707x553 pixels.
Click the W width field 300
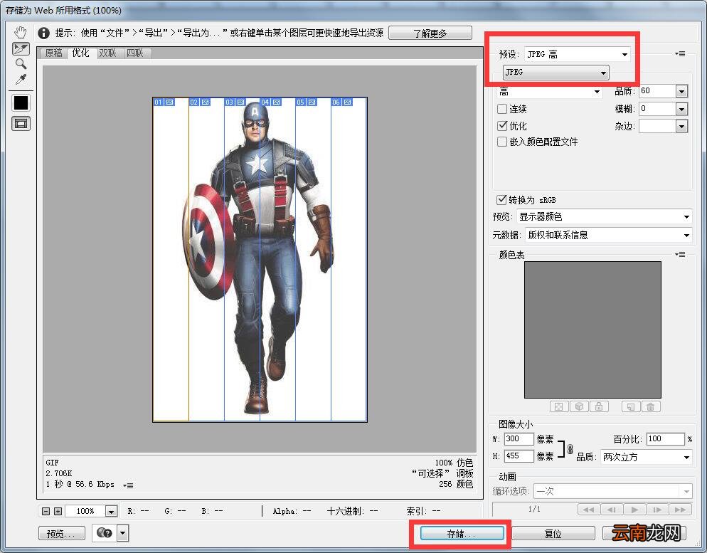pos(519,439)
